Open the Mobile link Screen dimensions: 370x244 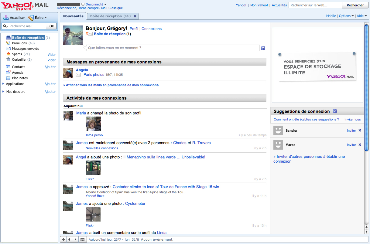pos(331,16)
